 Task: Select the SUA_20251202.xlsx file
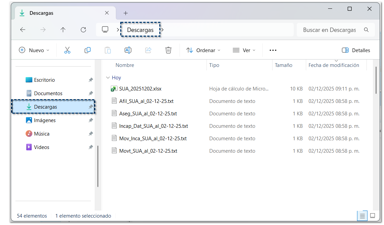[x=140, y=89]
